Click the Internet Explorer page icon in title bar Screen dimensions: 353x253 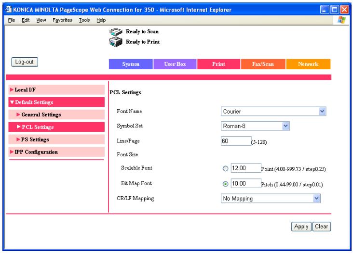point(8,10)
